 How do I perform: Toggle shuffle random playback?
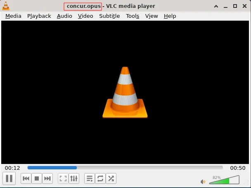(x=111, y=178)
